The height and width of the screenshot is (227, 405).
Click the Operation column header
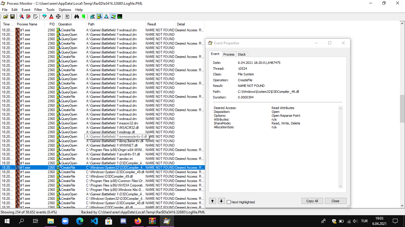click(71, 24)
